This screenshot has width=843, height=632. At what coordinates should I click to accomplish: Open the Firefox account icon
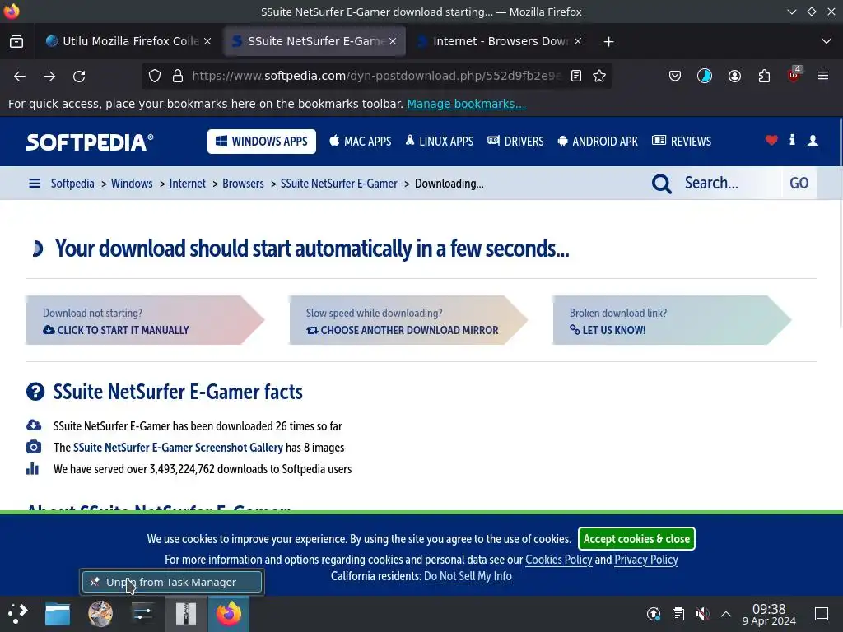734,77
